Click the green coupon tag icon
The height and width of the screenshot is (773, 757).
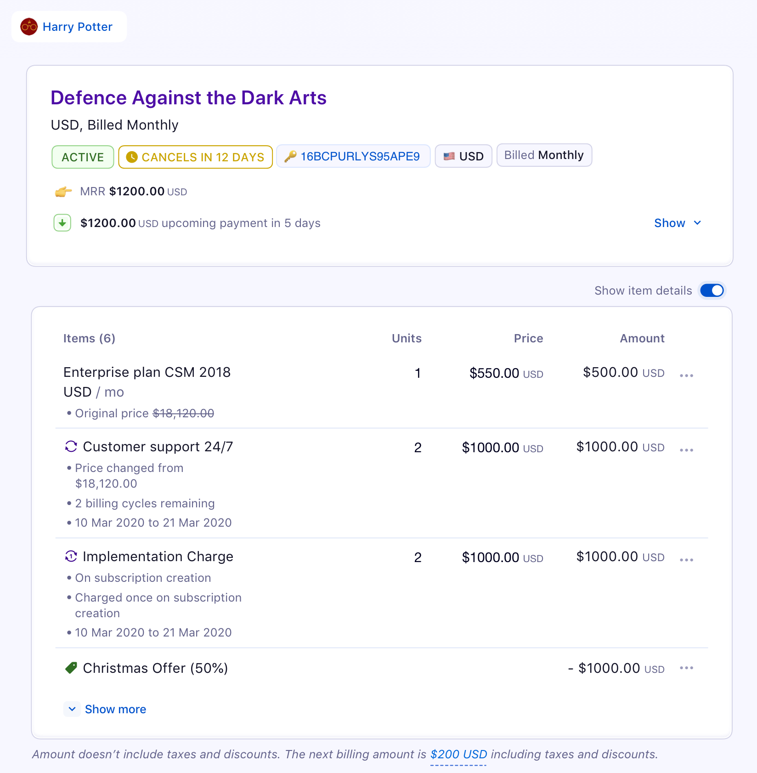pos(71,668)
